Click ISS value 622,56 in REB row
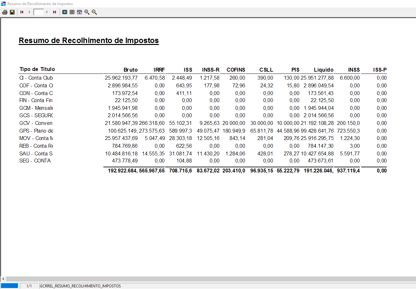This screenshot has height=289, width=416. click(x=185, y=146)
